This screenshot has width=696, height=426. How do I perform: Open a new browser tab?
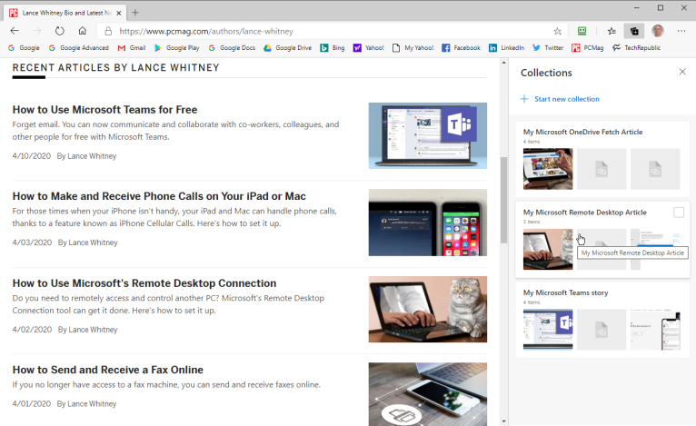[135, 13]
